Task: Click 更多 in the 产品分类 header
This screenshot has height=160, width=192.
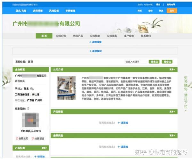Action: (44, 148)
